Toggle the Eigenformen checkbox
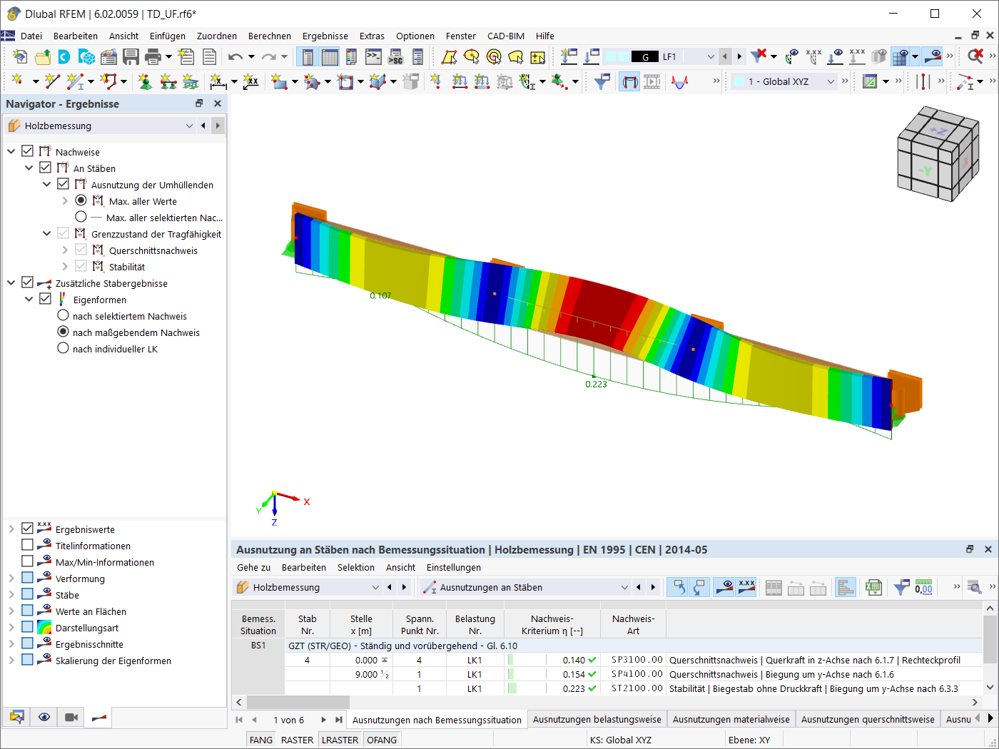 pyautogui.click(x=46, y=299)
